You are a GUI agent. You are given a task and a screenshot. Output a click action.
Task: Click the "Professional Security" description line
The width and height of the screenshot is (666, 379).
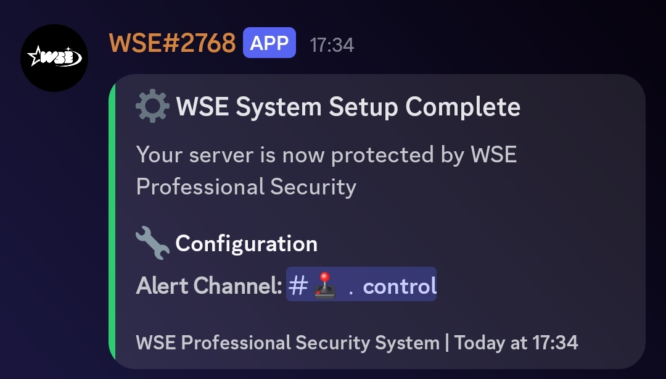[x=246, y=186]
